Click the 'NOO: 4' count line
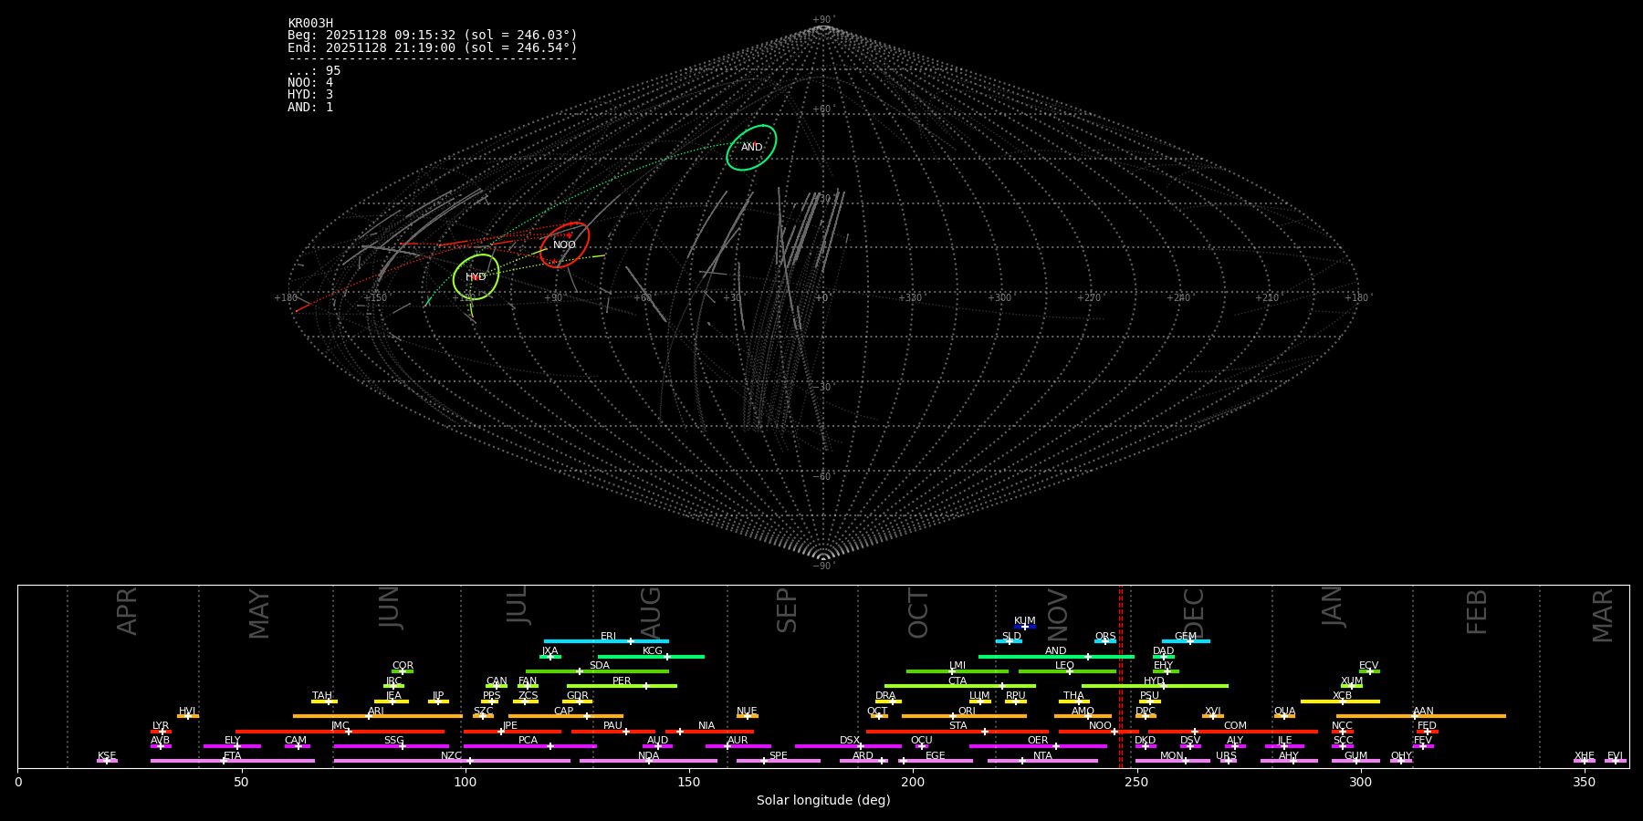 pyautogui.click(x=310, y=83)
